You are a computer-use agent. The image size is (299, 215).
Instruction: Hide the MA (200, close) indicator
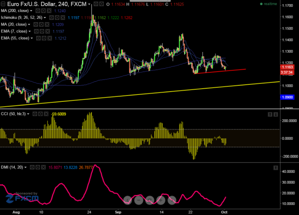38,11
